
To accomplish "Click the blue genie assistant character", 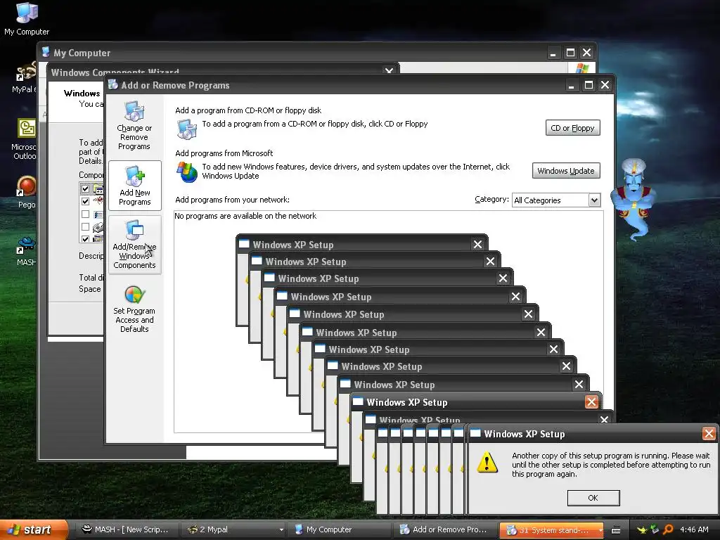I will pyautogui.click(x=633, y=198).
